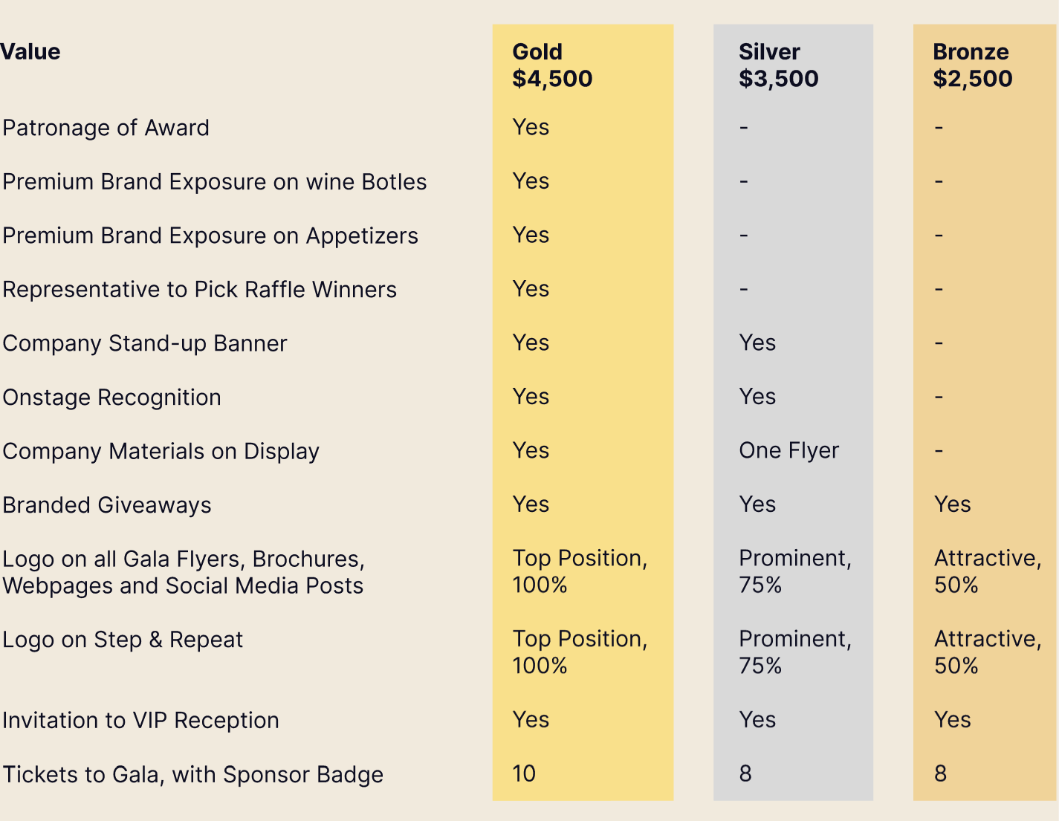
Task: Click the Bronze $2,500 column header
Action: 972,65
